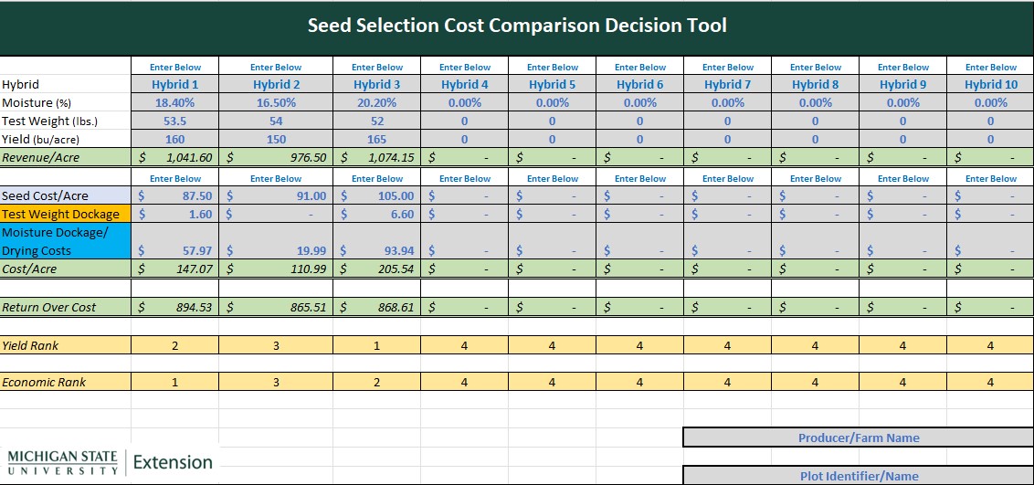Select Hybrid 2 Yield Rank cell
The width and height of the screenshot is (1034, 485).
pos(276,346)
